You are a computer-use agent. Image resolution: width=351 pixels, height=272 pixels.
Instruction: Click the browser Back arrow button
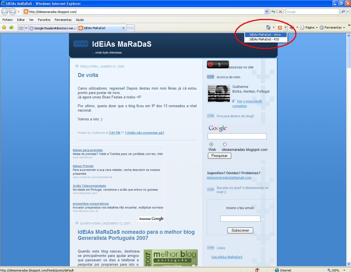[x=5, y=12]
